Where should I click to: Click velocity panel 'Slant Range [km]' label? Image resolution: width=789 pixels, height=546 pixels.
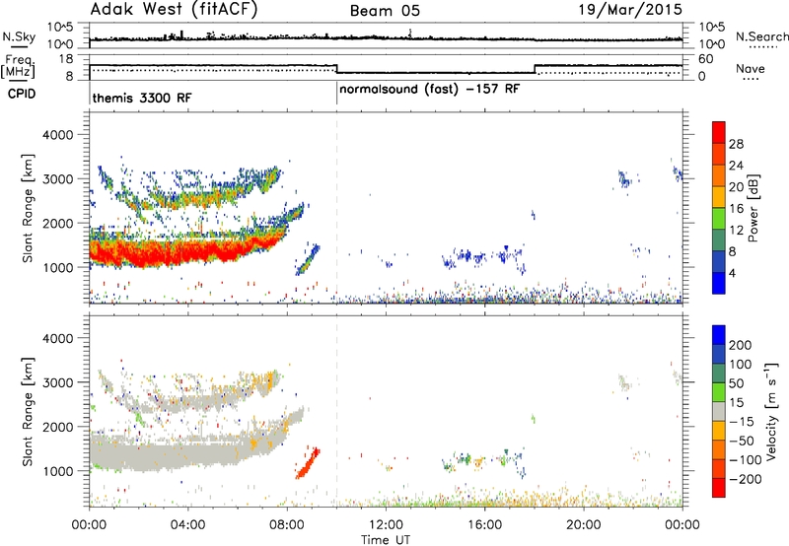pos(28,412)
